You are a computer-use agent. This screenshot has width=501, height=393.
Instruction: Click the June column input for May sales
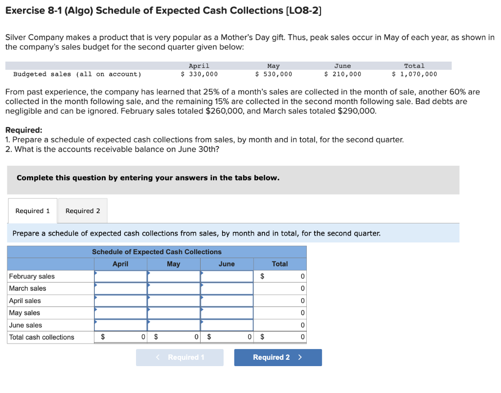[x=227, y=313]
